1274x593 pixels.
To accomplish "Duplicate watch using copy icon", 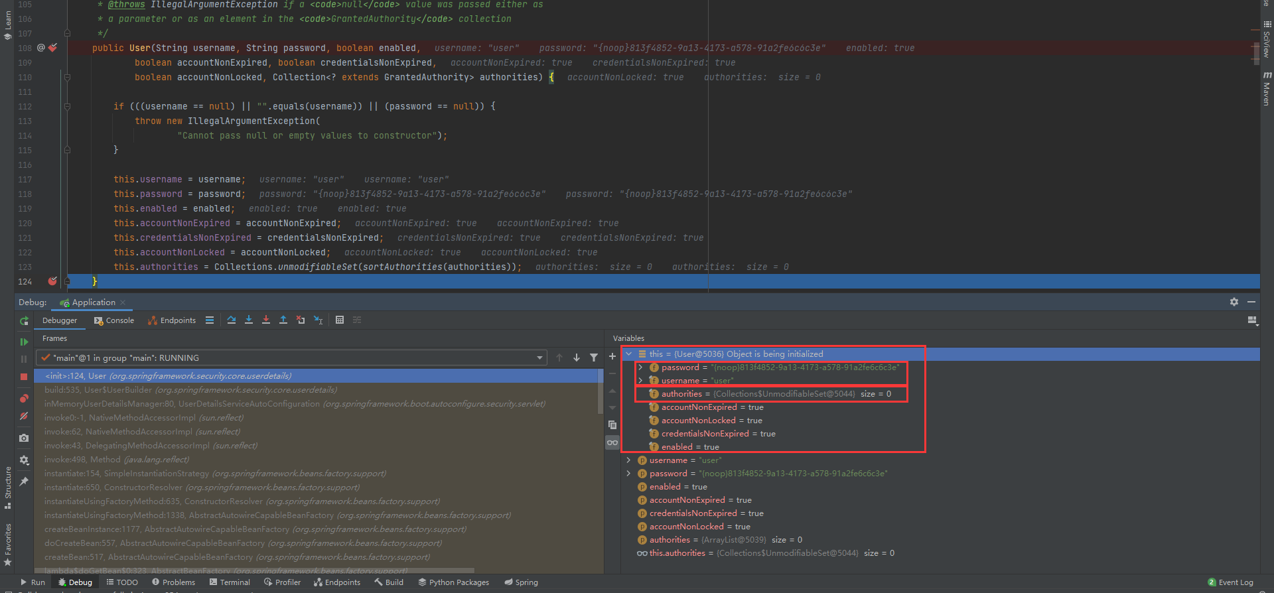I will pos(612,425).
